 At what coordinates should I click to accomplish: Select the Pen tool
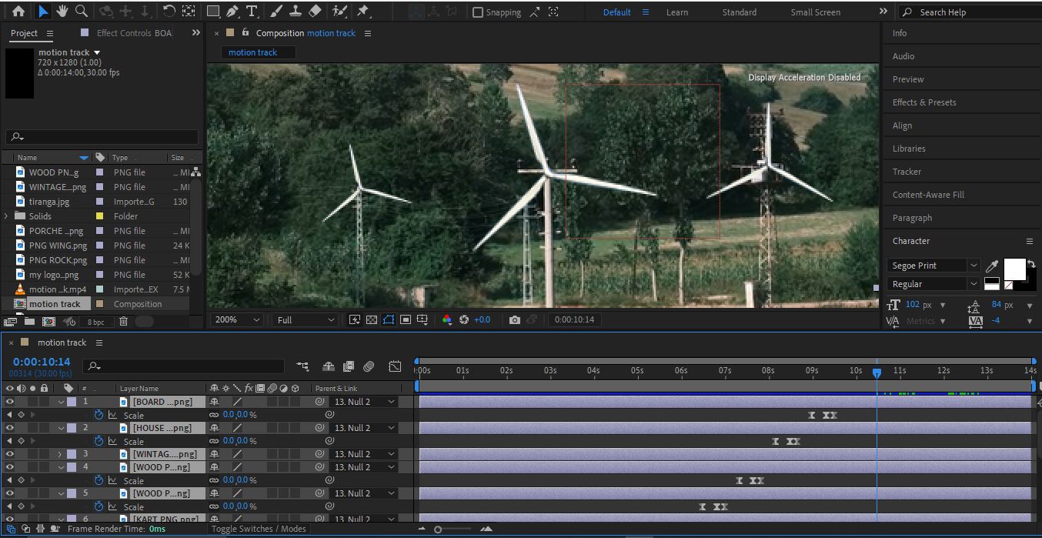[232, 12]
